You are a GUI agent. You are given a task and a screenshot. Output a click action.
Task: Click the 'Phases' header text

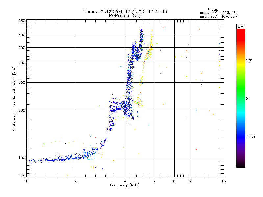click(213, 10)
